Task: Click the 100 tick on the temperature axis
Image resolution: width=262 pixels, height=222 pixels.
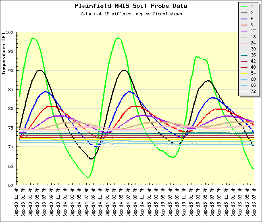Action: 10,32
